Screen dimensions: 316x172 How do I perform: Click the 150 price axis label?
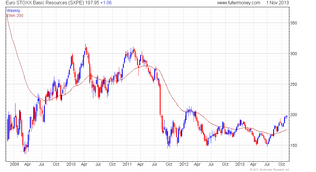click(x=294, y=145)
